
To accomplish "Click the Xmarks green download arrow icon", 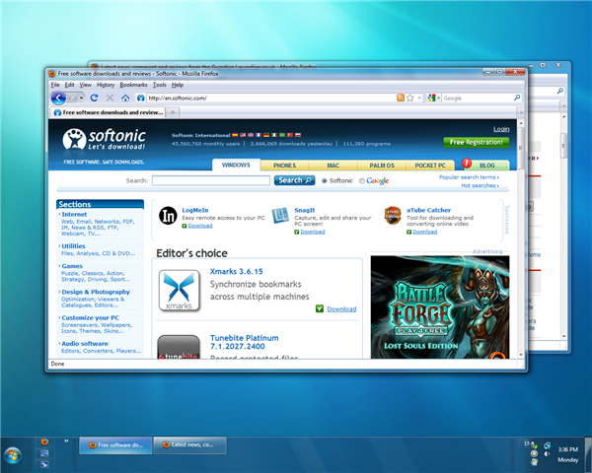I will 320,308.
